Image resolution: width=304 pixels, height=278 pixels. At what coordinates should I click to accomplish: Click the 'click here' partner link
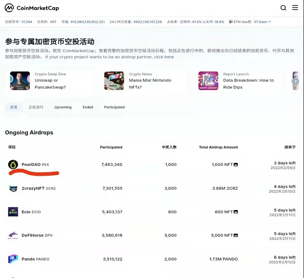pos(162,57)
